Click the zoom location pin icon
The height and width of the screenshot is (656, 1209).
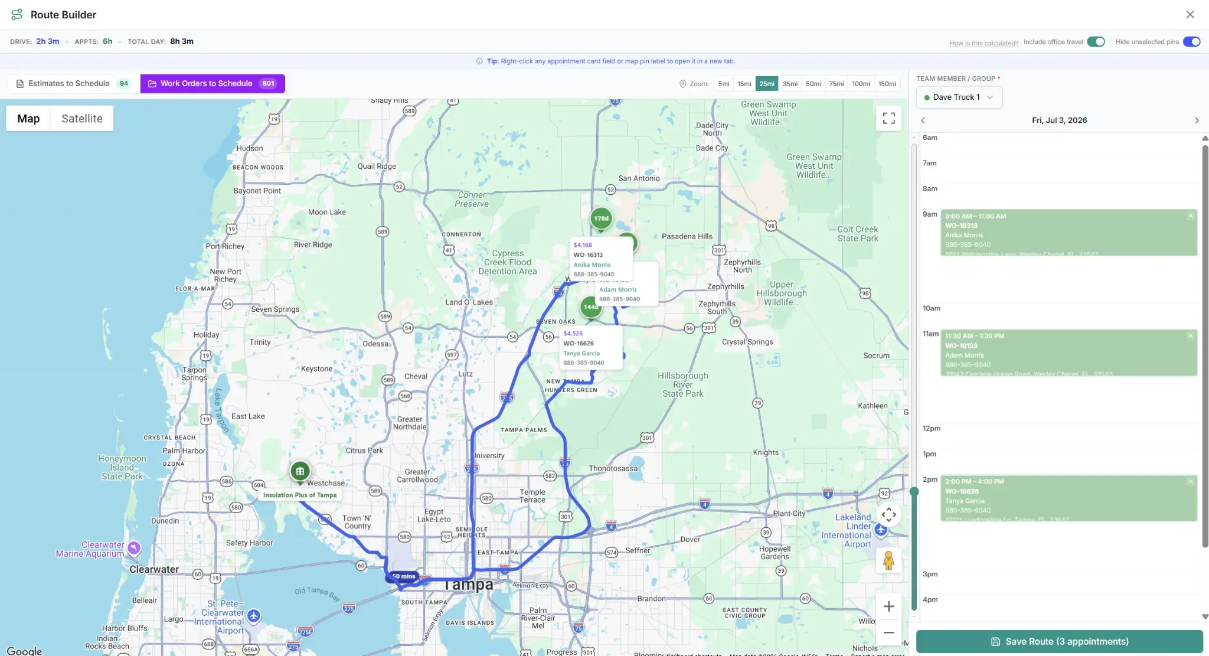coord(682,84)
